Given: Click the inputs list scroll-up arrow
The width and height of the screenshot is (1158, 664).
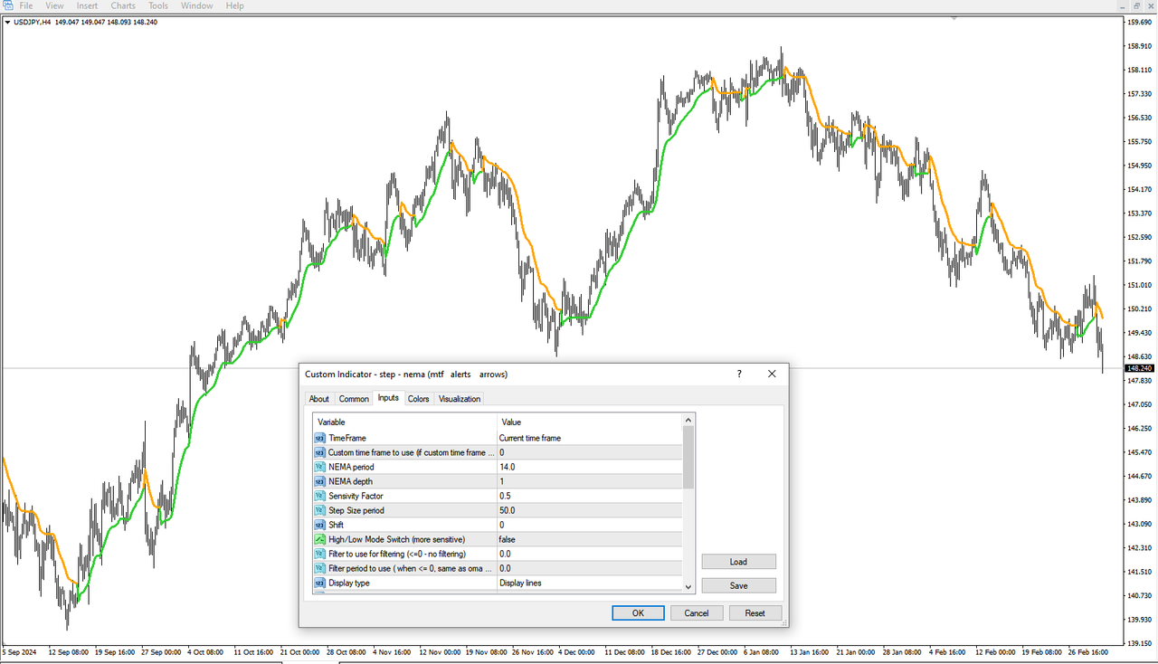Looking at the screenshot, I should pos(688,420).
